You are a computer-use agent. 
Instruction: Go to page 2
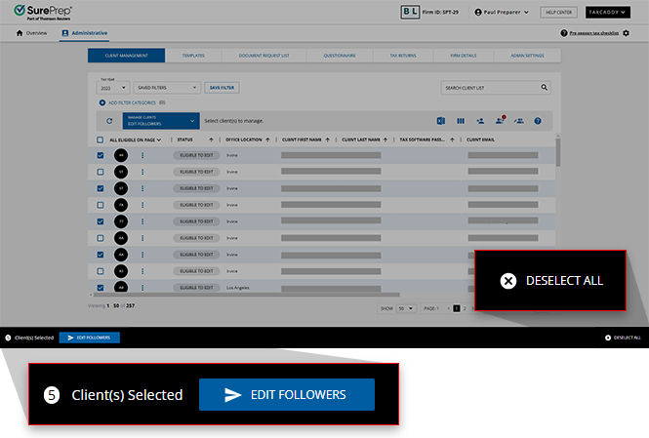(465, 308)
